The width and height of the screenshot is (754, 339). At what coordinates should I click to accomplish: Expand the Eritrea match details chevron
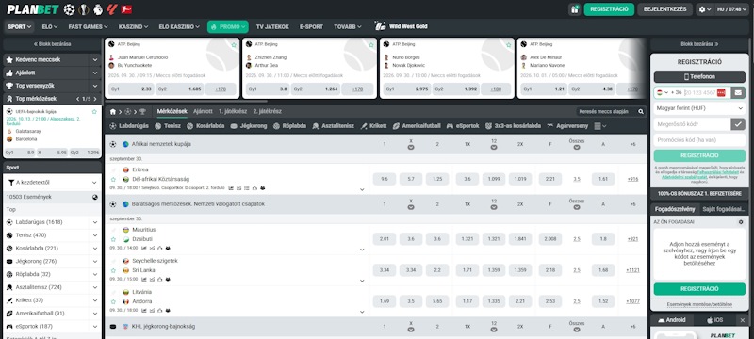click(362, 190)
